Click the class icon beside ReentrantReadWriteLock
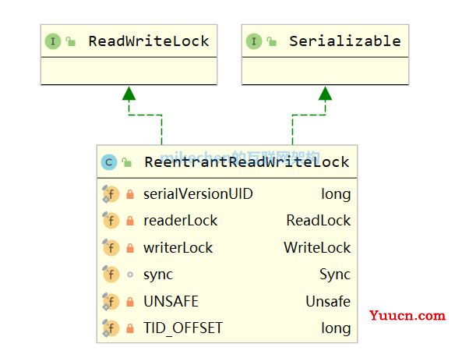455x358 pixels. pos(109,162)
